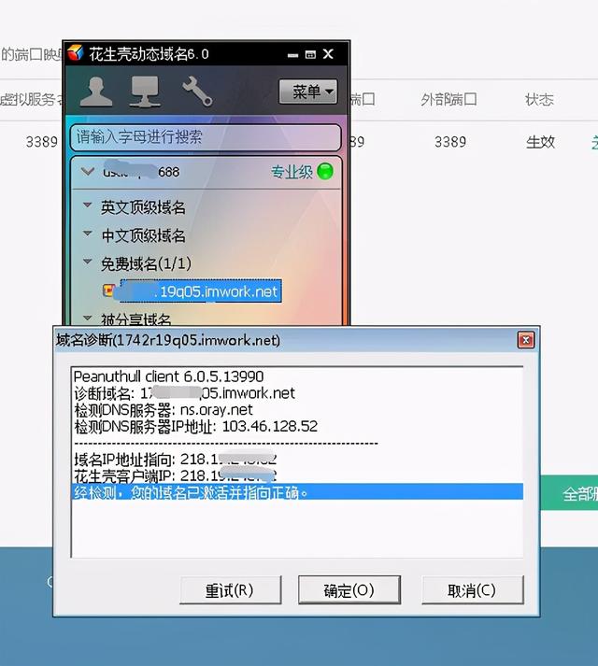Click the 确定(O) button
598x666 pixels.
click(x=349, y=590)
